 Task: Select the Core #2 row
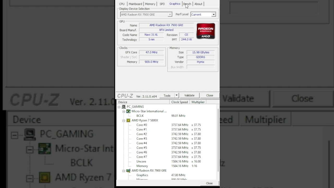[167, 134]
